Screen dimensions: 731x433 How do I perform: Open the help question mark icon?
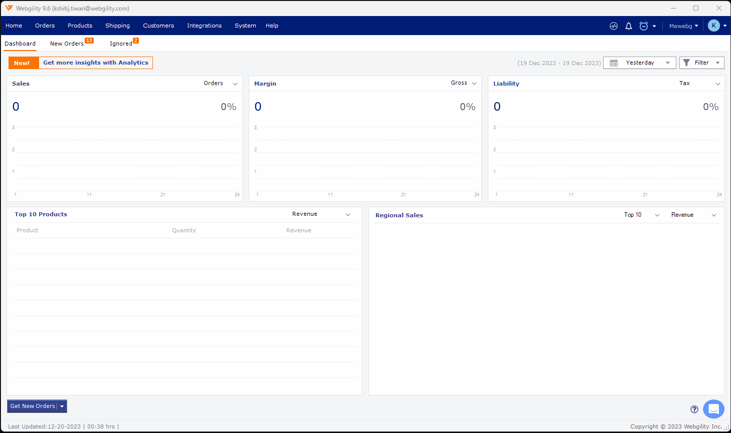point(694,409)
